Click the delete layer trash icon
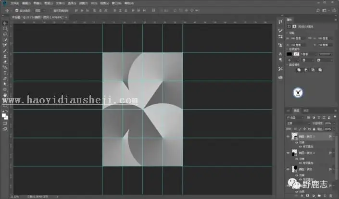Image resolution: width=339 pixels, height=199 pixels. coord(331,196)
